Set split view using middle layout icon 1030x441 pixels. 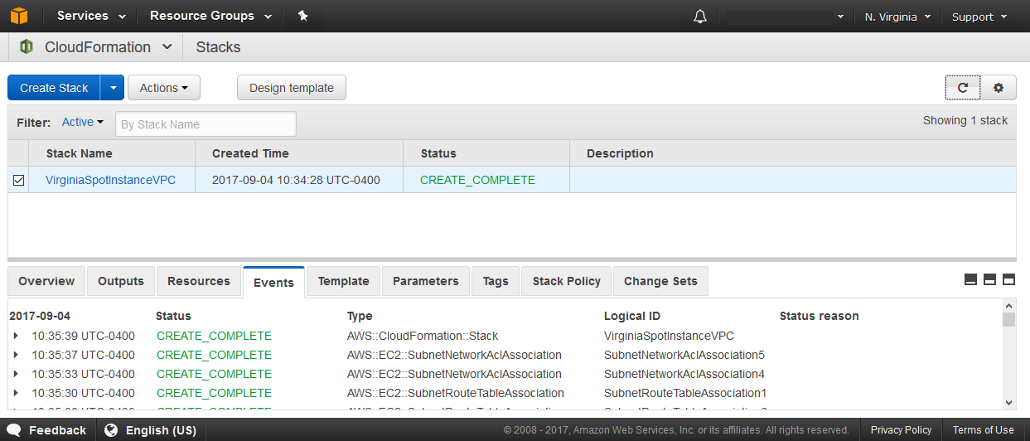989,279
